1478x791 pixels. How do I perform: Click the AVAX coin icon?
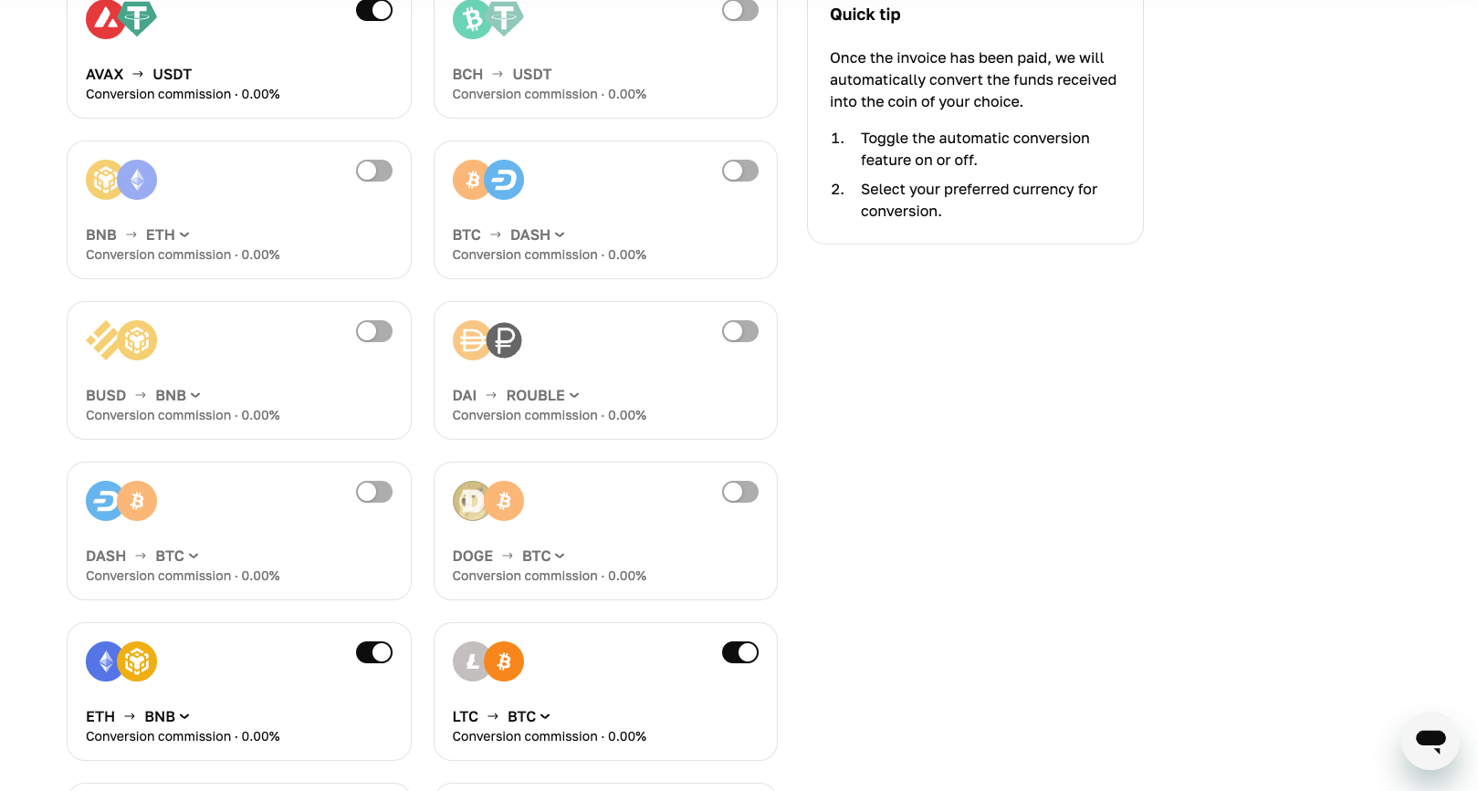coord(106,16)
